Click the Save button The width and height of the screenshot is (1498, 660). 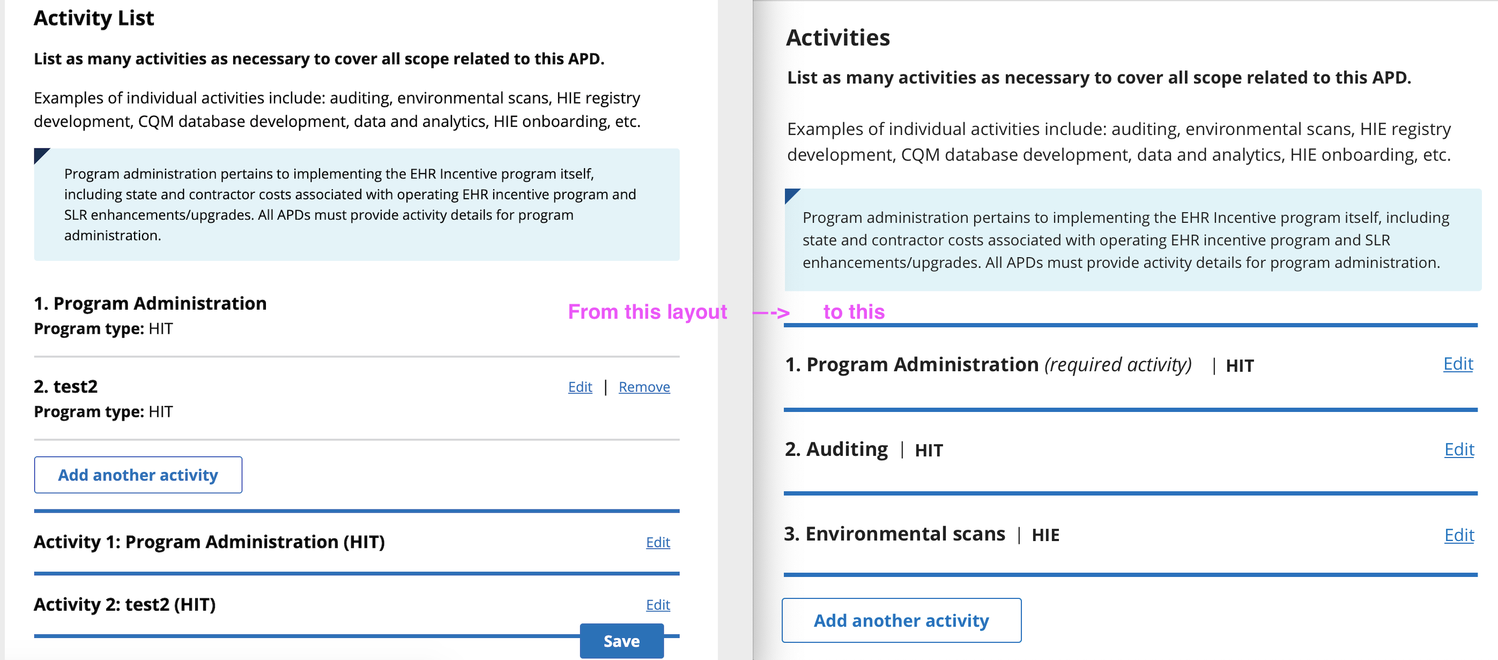pos(621,641)
